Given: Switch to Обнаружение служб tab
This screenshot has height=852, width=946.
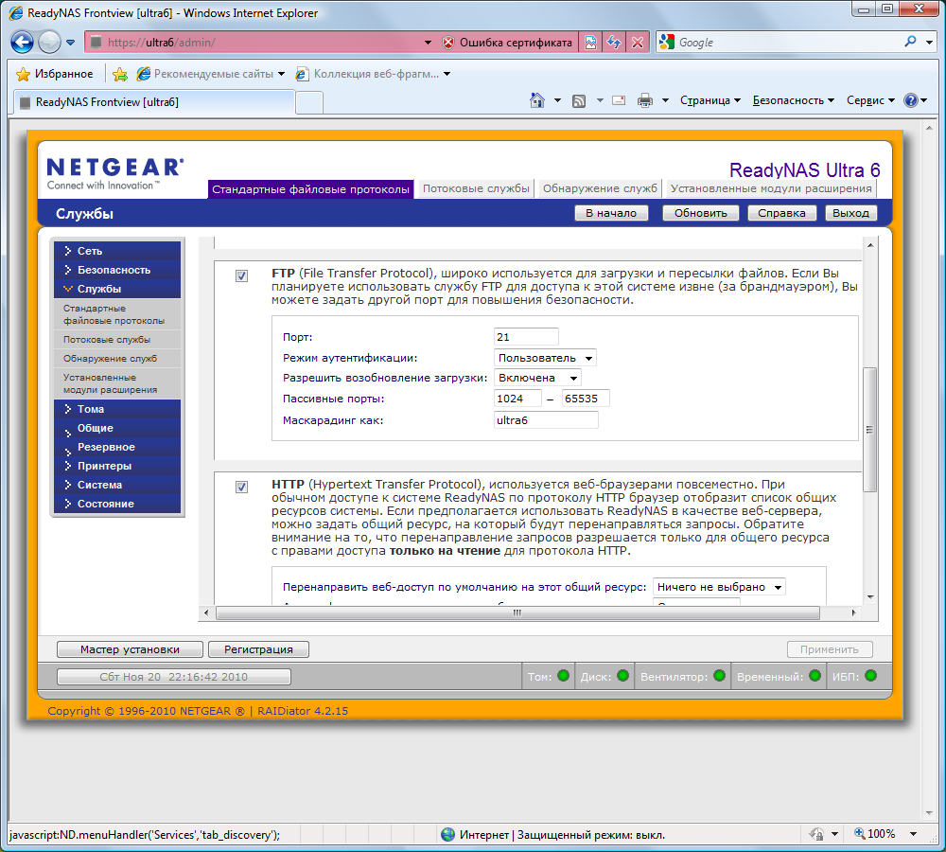Looking at the screenshot, I should pyautogui.click(x=600, y=188).
